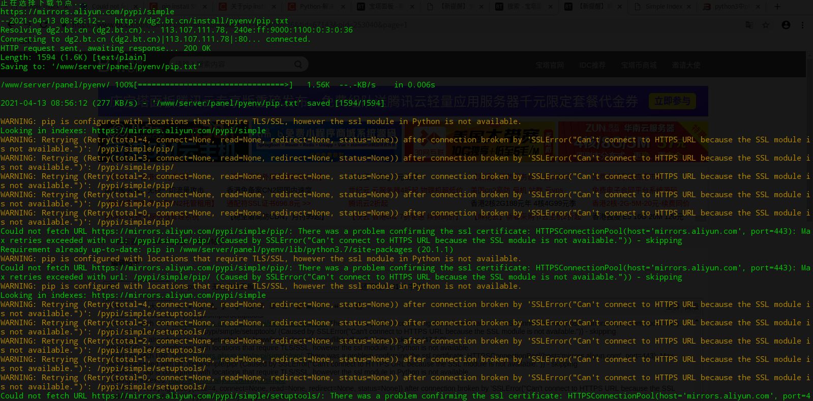Click the magnifier search icon
813x401 pixels.
point(298,65)
